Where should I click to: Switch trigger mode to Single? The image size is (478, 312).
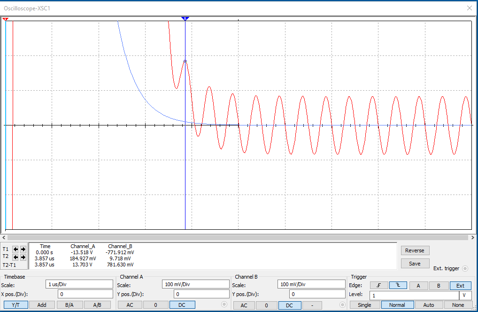click(364, 305)
